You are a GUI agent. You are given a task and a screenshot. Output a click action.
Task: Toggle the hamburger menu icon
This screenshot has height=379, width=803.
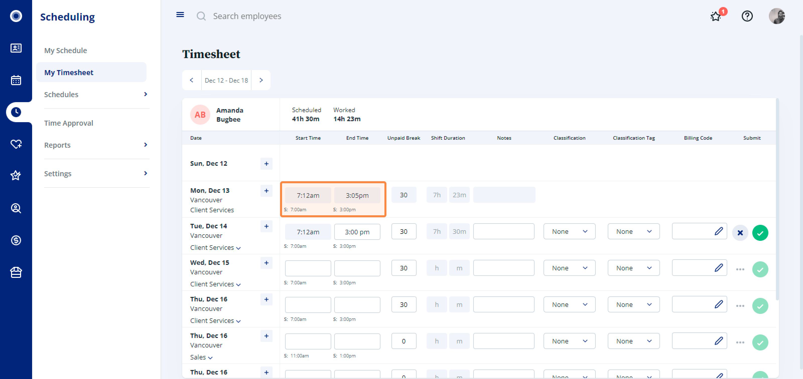pyautogui.click(x=180, y=15)
